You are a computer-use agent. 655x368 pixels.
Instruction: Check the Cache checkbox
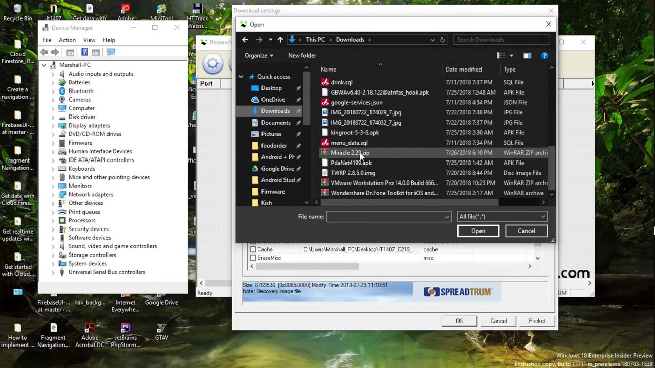click(x=253, y=249)
